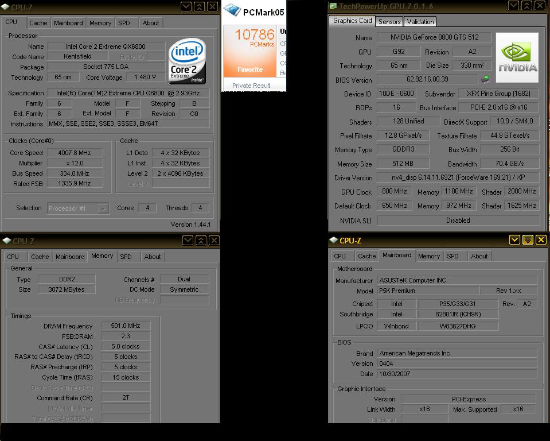Click the Command Rate value 2T
The width and height of the screenshot is (550, 441).
(126, 397)
